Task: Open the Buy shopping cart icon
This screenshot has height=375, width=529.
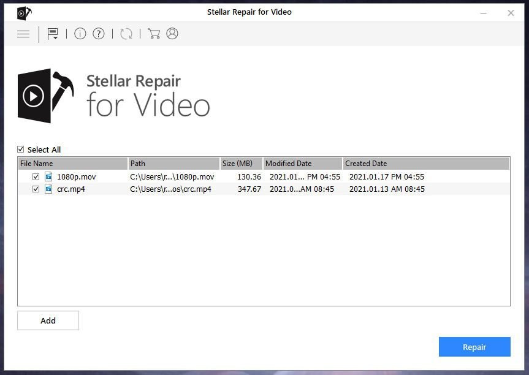Action: tap(154, 34)
